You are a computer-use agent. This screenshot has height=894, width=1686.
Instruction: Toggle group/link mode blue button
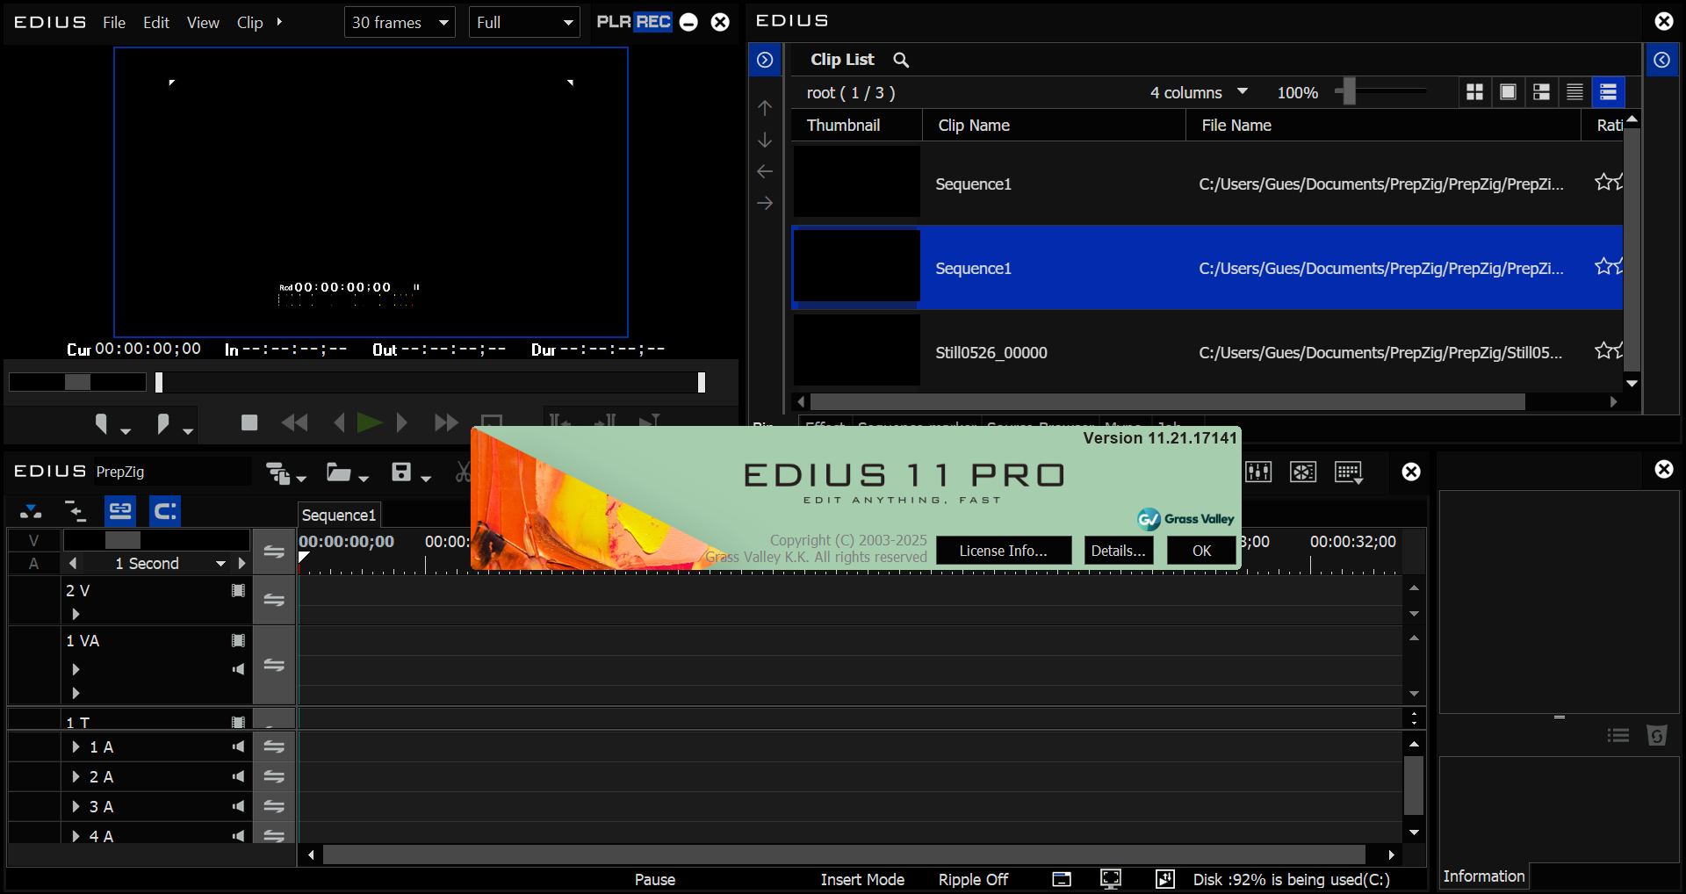pyautogui.click(x=120, y=510)
